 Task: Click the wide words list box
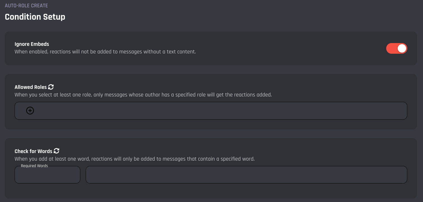[x=246, y=175]
